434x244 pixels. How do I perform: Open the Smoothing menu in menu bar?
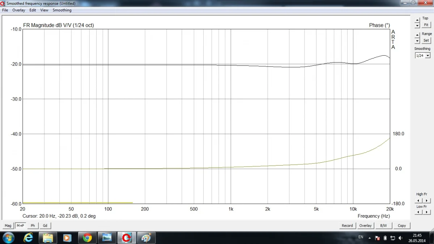tap(62, 10)
